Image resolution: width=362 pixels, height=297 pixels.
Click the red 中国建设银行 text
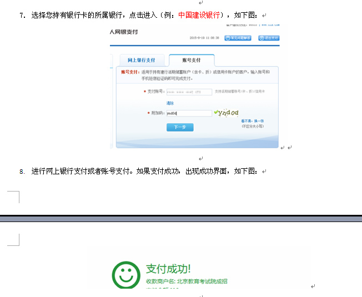click(x=200, y=15)
